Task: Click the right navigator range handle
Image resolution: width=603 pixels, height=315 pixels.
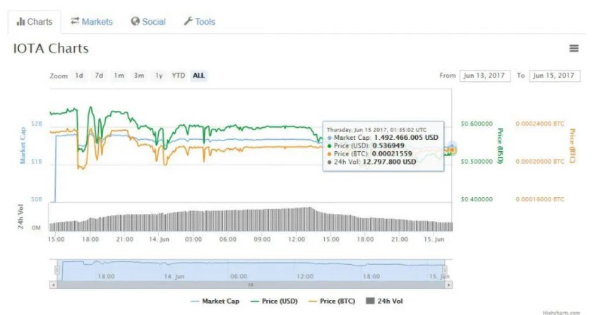Action: coord(445,270)
